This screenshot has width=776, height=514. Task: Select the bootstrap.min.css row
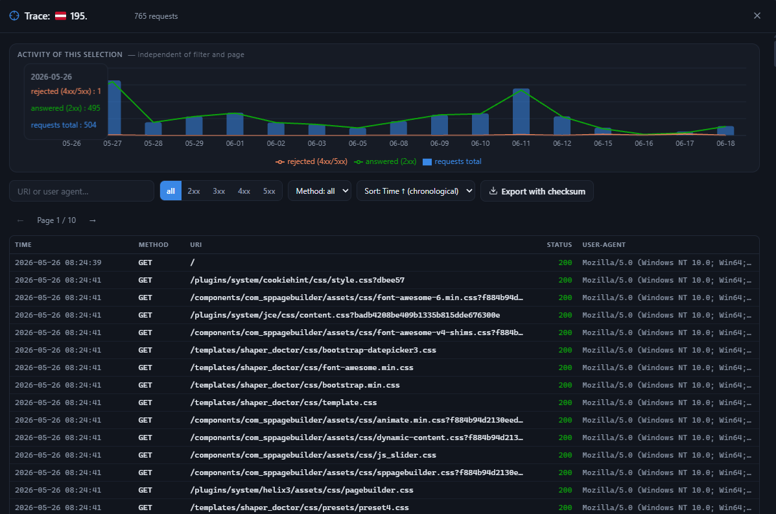point(384,385)
